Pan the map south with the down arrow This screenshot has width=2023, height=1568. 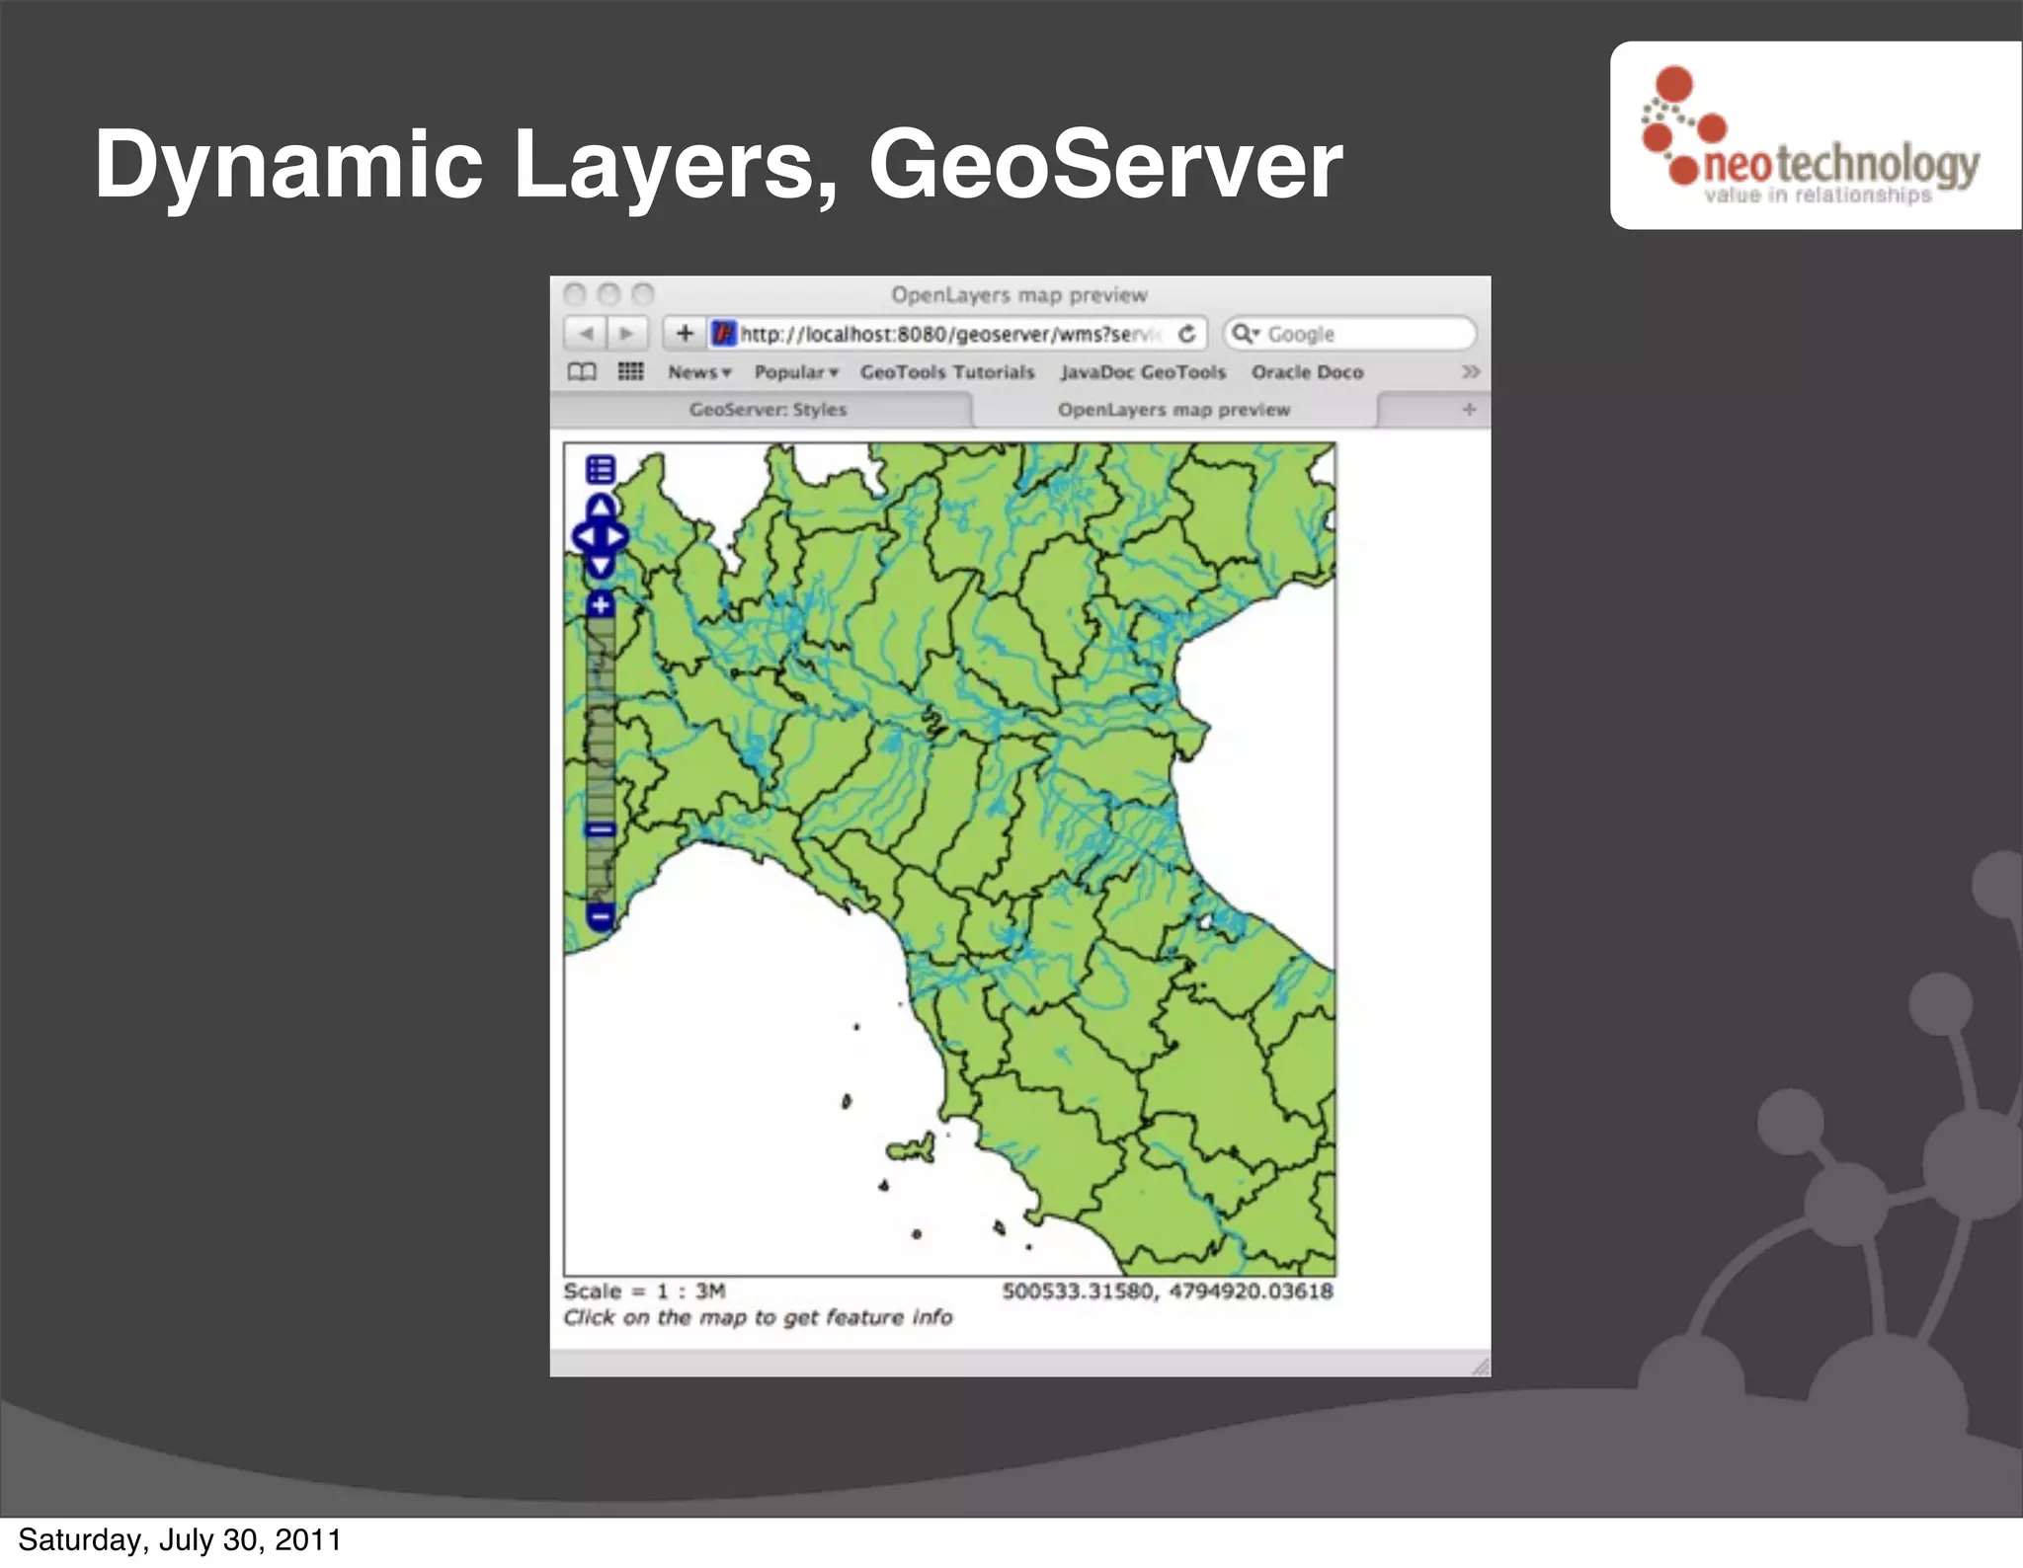click(601, 566)
